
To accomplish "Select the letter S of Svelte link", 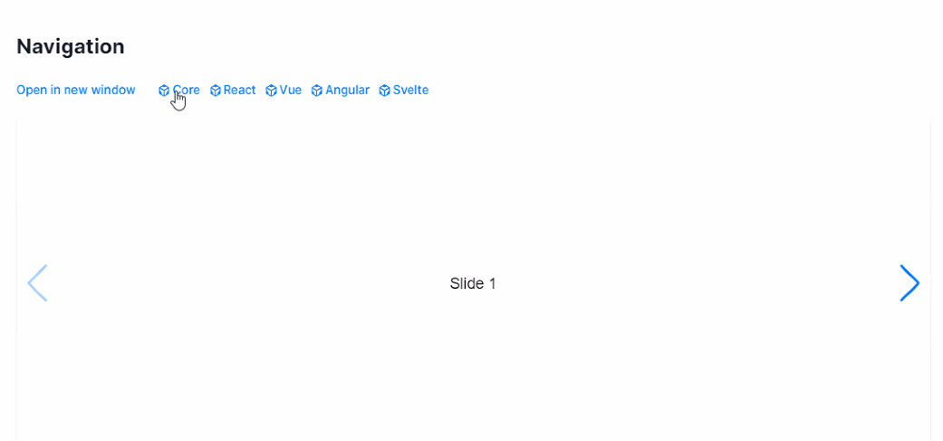I will pyautogui.click(x=397, y=91).
